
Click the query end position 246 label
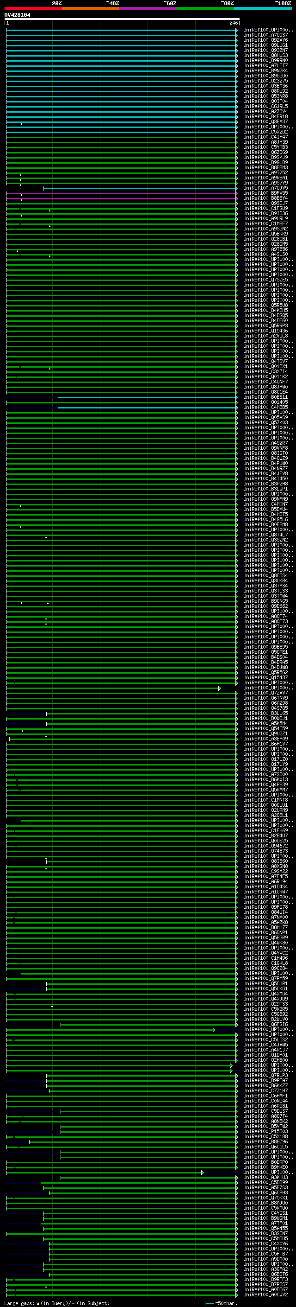coord(233,23)
